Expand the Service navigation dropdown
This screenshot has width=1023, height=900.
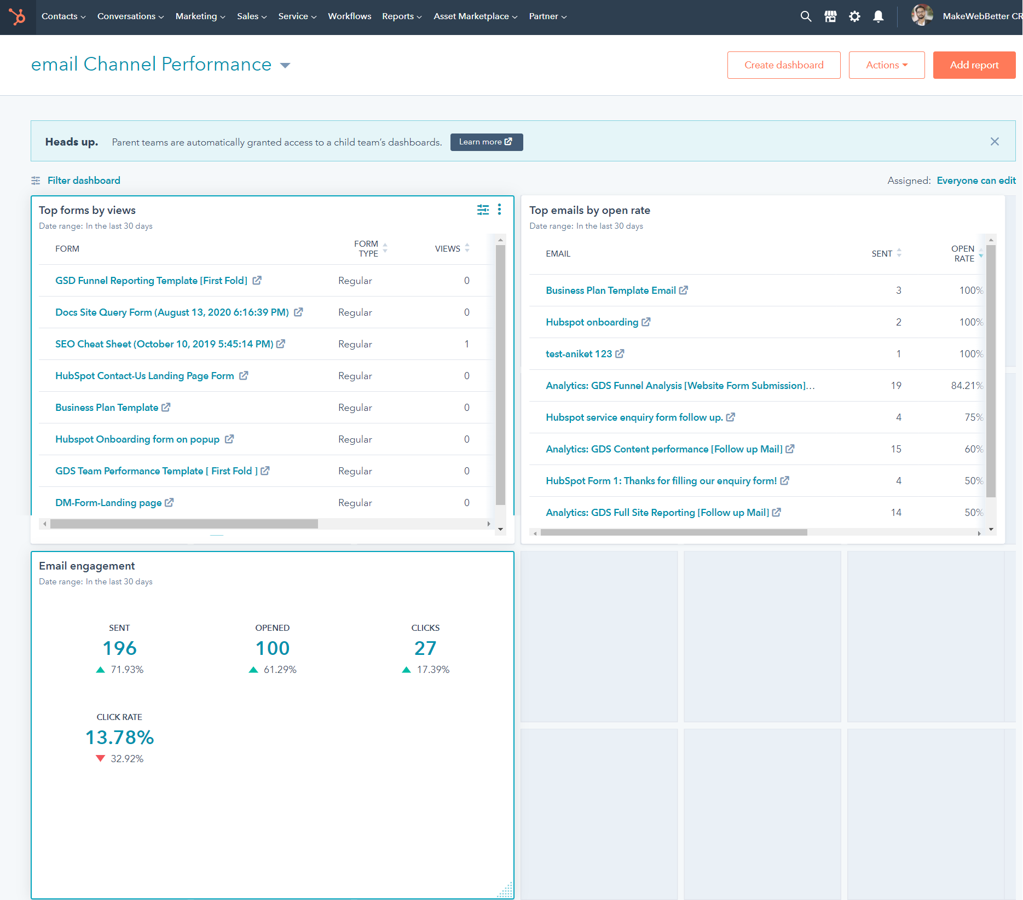(297, 16)
